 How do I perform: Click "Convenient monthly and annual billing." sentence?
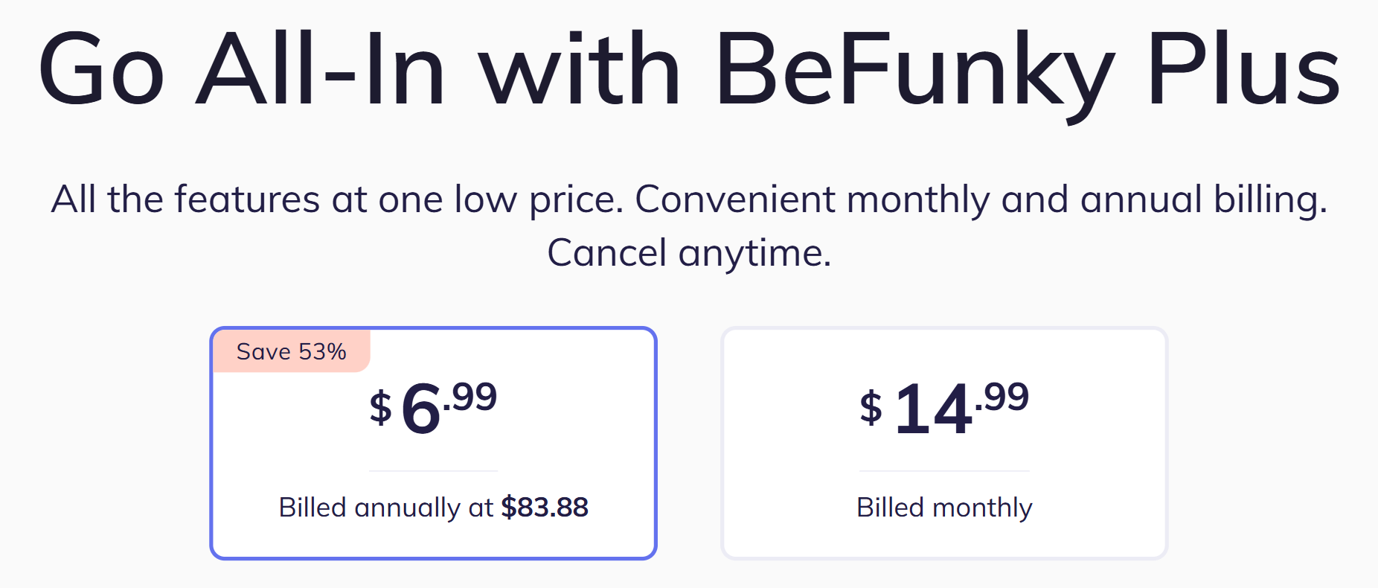[981, 199]
